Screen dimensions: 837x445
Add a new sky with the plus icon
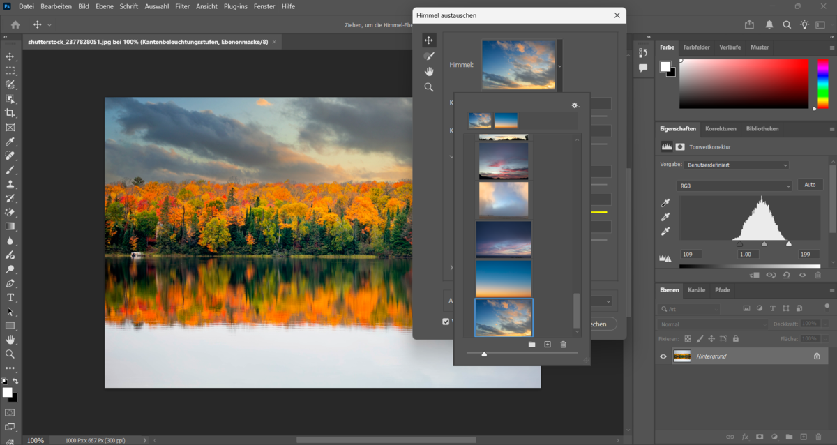(x=547, y=344)
